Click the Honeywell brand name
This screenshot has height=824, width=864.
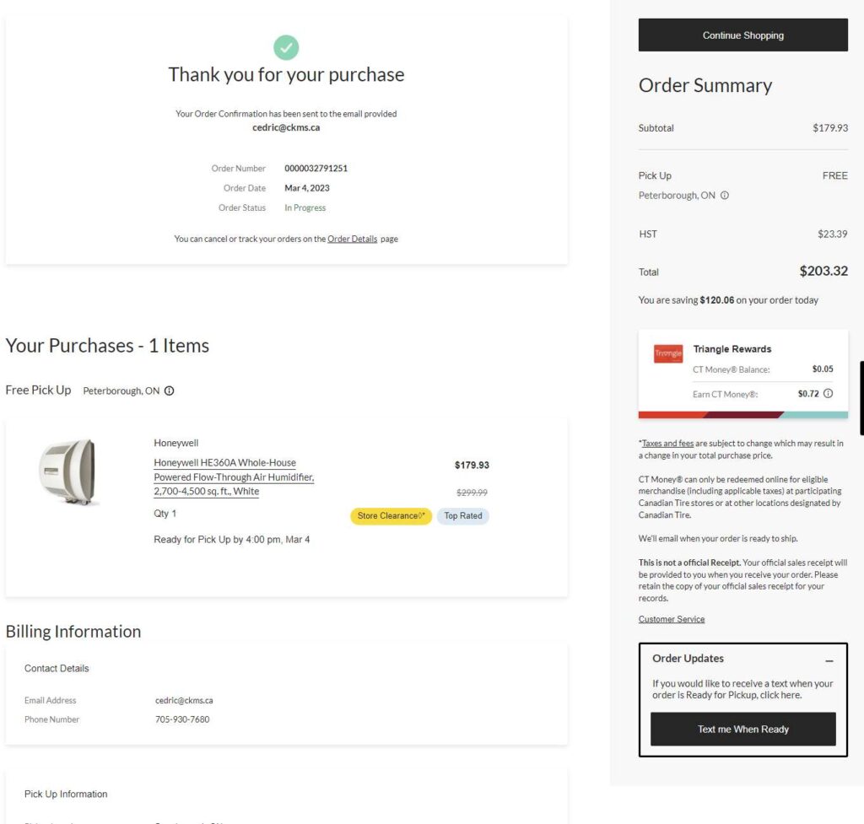(x=176, y=443)
